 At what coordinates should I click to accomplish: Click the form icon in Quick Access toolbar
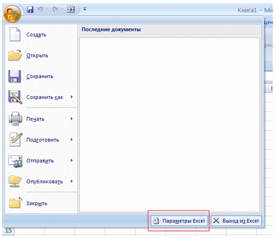(71, 9)
